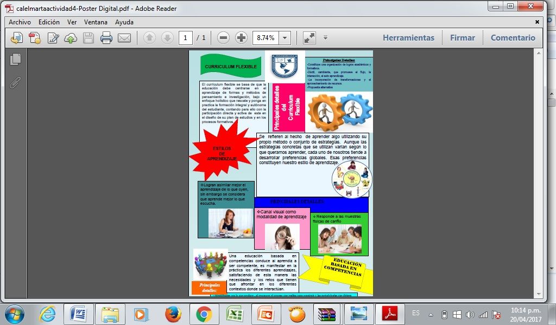Click the orange taskbar icon after PowerPoint
Screen dimensions: 556x325
tap(297, 314)
